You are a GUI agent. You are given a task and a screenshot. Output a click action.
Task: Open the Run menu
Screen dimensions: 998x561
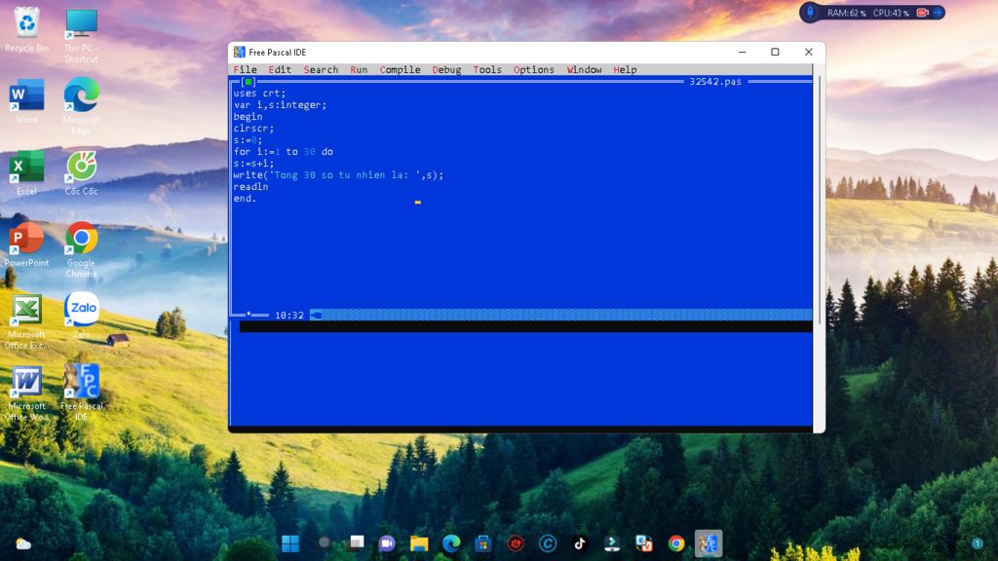[x=359, y=70]
